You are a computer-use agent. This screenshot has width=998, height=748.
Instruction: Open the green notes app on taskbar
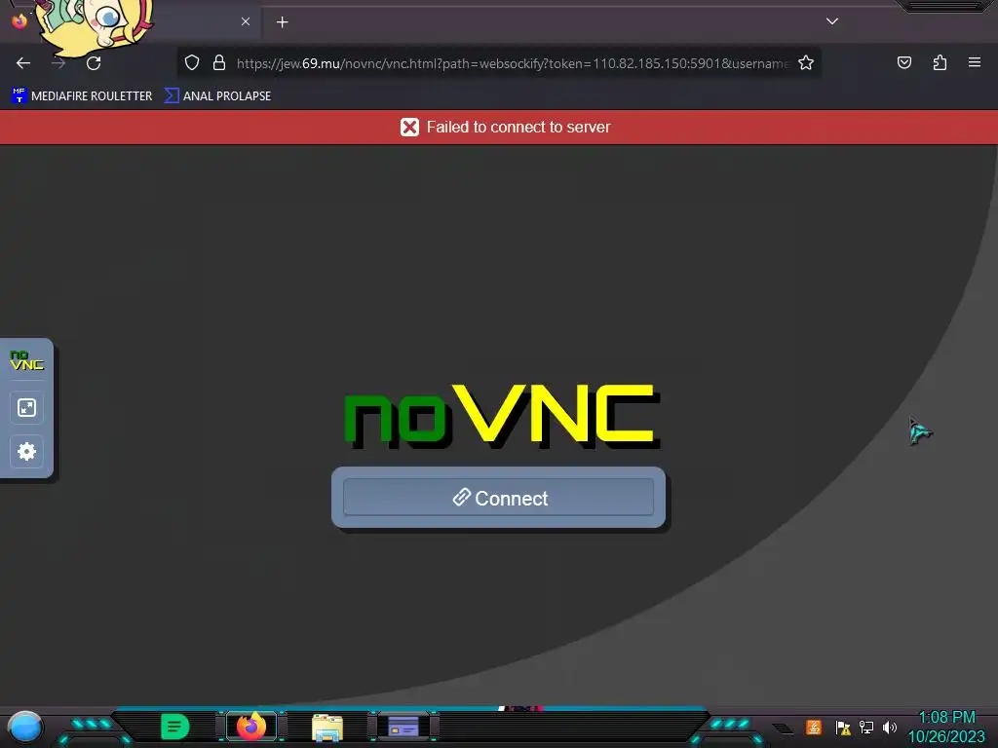175,726
